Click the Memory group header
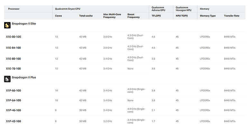 [x=205, y=9]
